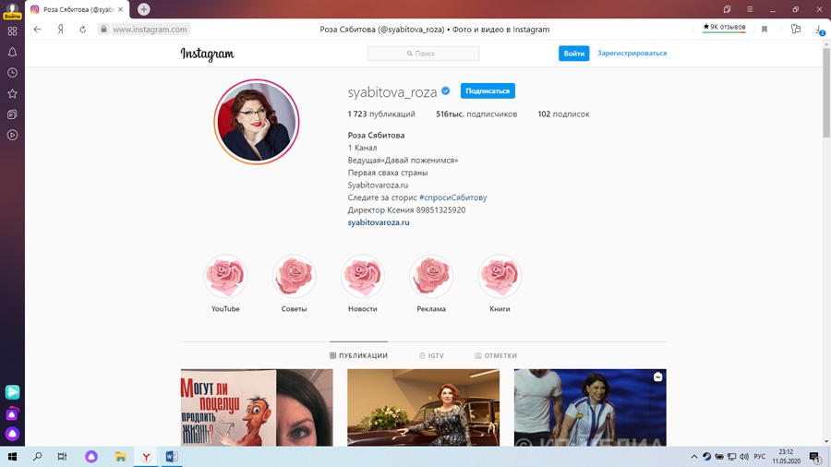Switch to the ОТМЕТКИ tab
Screen dimensions: 831x467
496,355
